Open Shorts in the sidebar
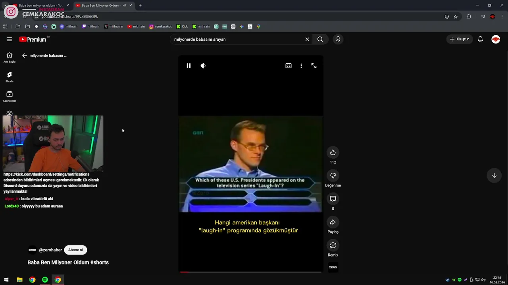The width and height of the screenshot is (508, 285). point(10,77)
